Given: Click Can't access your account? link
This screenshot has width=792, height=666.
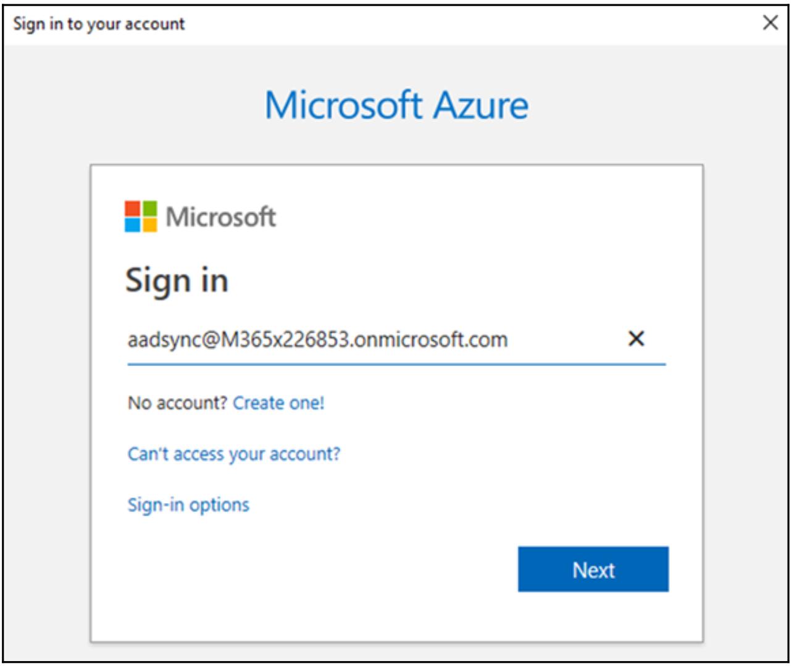Looking at the screenshot, I should [x=233, y=454].
